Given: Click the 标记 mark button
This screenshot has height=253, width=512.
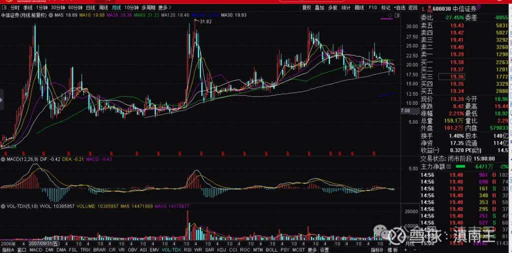Looking at the screenshot, I should [385, 7].
